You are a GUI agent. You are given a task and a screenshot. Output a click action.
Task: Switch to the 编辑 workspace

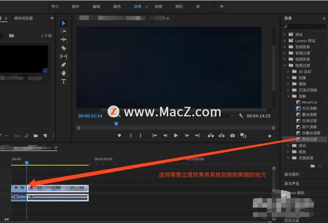[96, 6]
